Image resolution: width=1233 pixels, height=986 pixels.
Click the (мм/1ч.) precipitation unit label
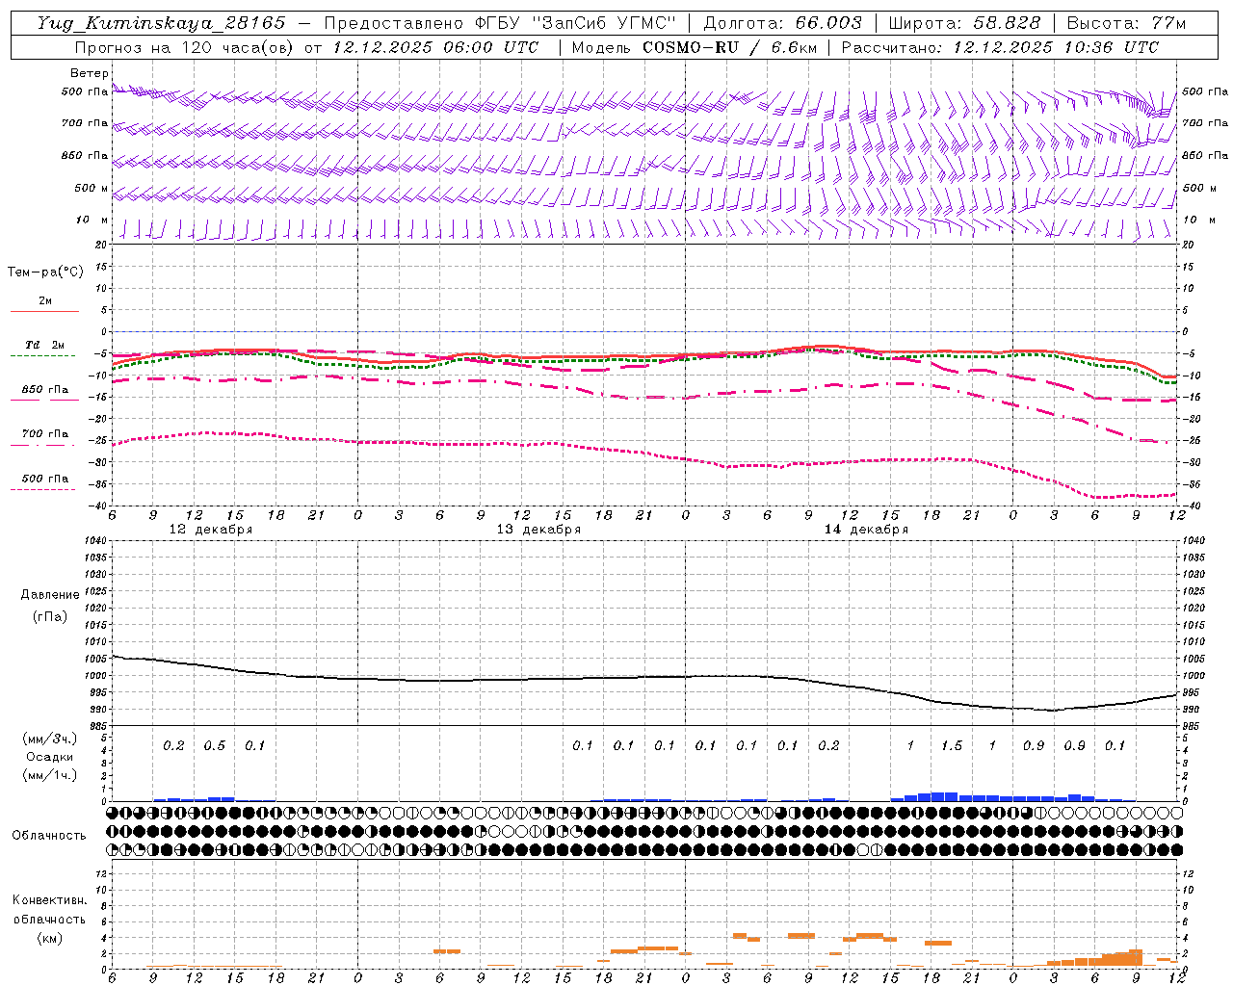[x=50, y=775]
